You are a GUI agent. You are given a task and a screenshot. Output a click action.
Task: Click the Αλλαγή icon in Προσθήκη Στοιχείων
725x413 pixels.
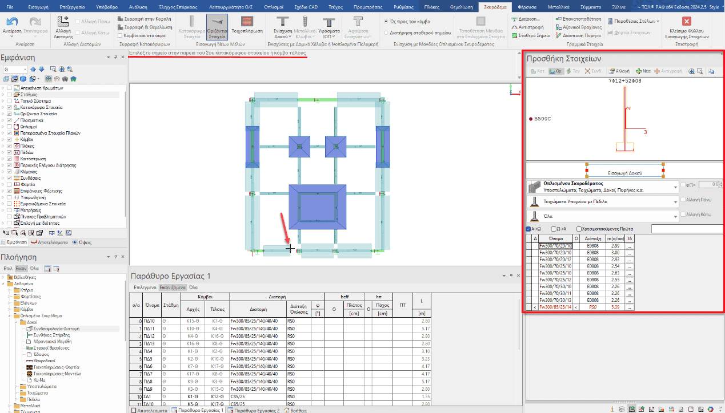(x=619, y=71)
